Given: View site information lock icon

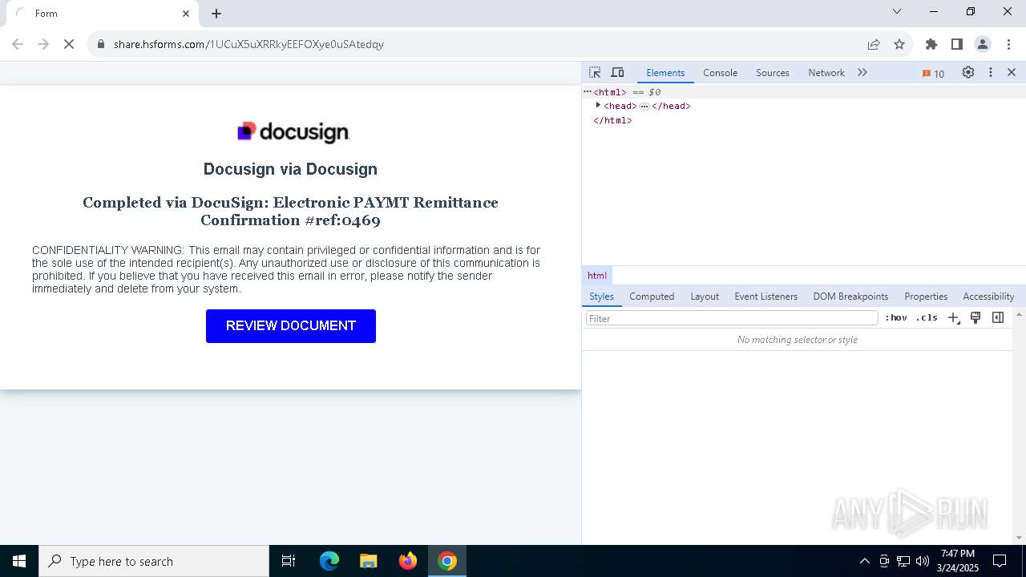Looking at the screenshot, I should [x=101, y=44].
